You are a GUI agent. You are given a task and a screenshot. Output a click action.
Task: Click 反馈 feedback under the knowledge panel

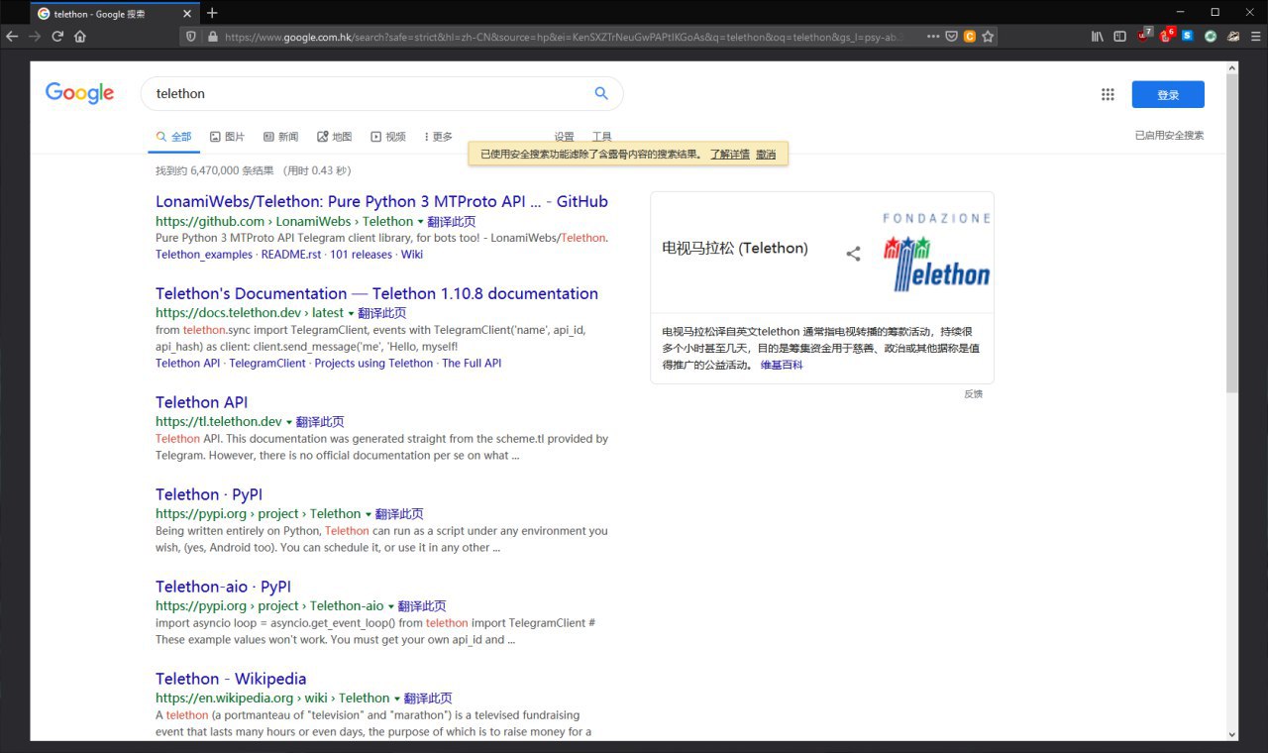(973, 394)
